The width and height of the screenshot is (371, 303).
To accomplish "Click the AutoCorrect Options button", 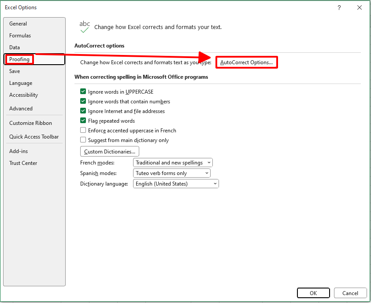I will pyautogui.click(x=247, y=62).
